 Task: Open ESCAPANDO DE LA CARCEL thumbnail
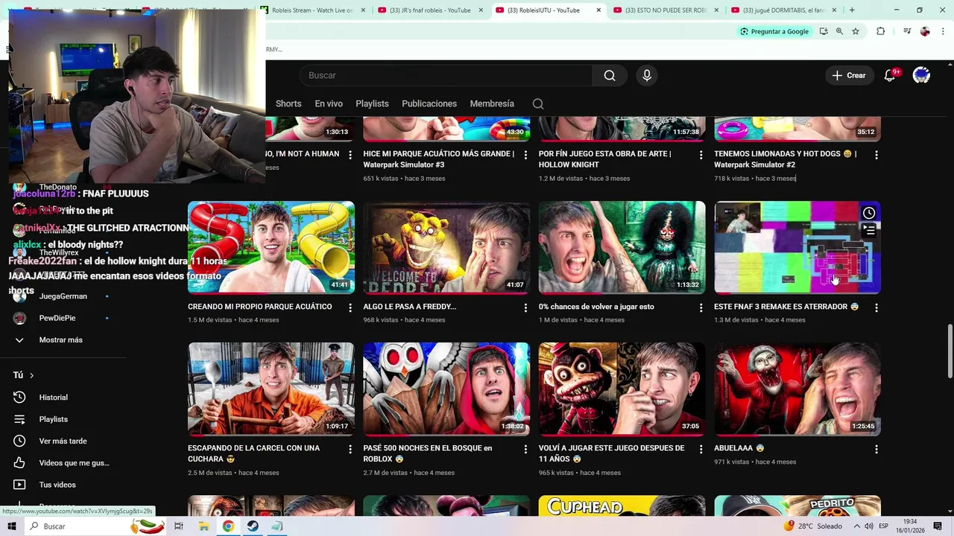(x=271, y=389)
